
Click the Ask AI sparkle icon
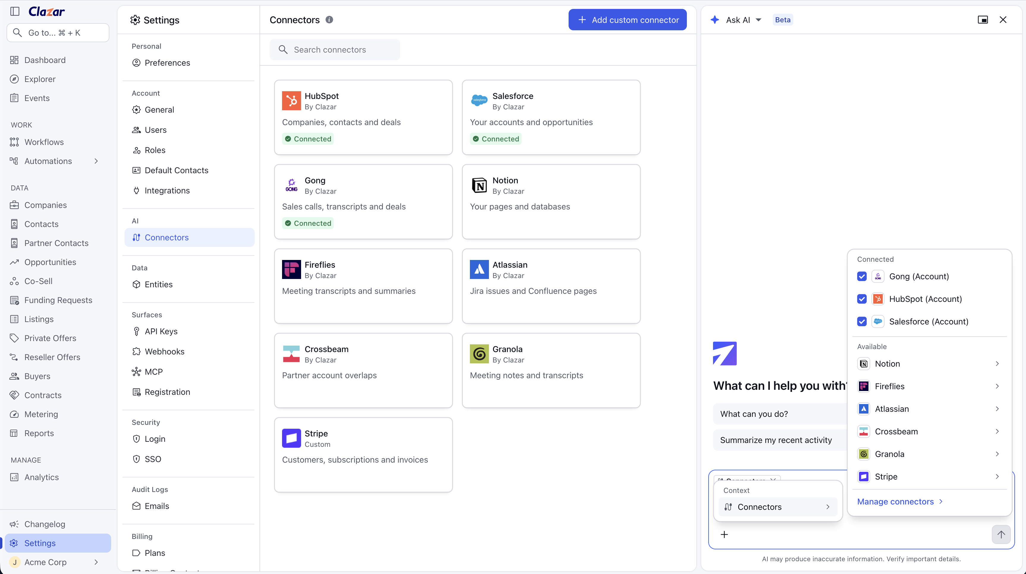click(x=715, y=20)
